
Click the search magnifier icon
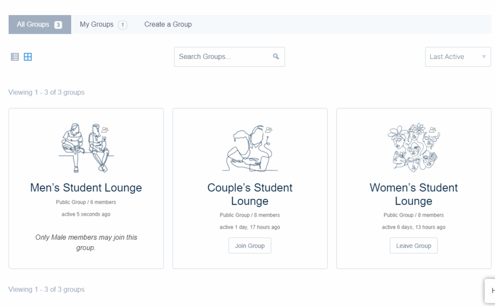click(x=276, y=56)
